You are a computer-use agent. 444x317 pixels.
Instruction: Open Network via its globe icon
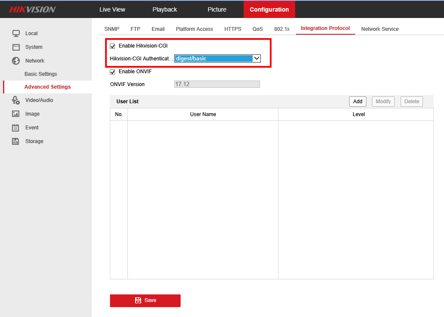point(16,60)
